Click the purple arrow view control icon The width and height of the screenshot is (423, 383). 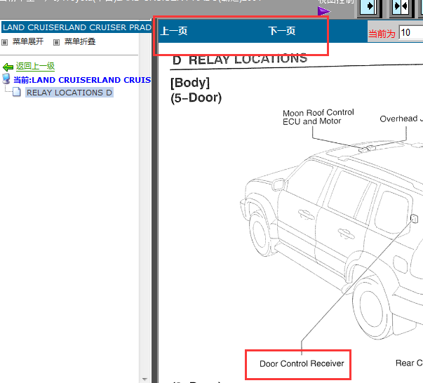[324, 11]
